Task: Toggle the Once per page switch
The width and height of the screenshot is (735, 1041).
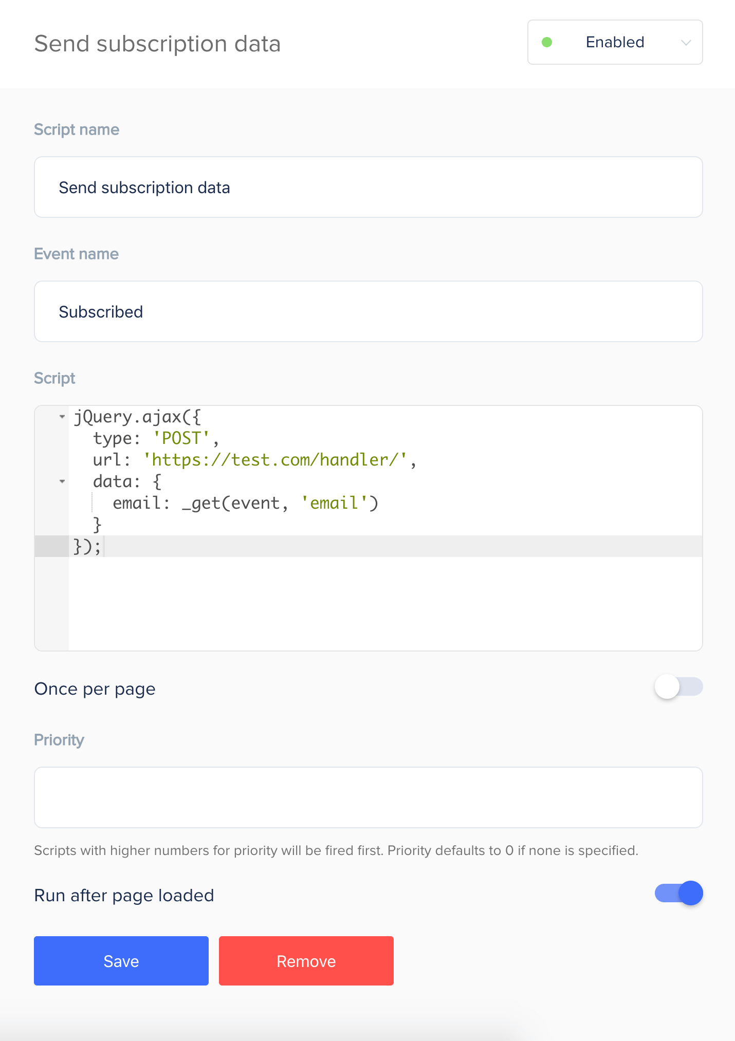Action: [678, 687]
